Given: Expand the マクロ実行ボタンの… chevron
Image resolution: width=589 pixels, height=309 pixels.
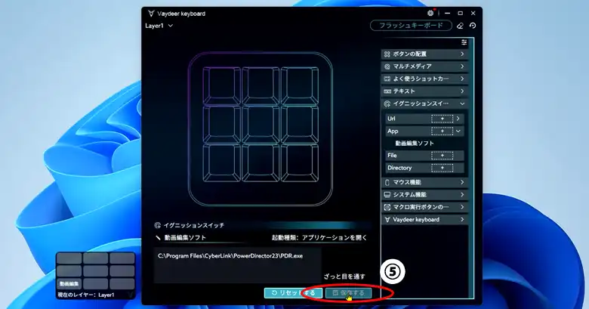Looking at the screenshot, I should (x=462, y=207).
